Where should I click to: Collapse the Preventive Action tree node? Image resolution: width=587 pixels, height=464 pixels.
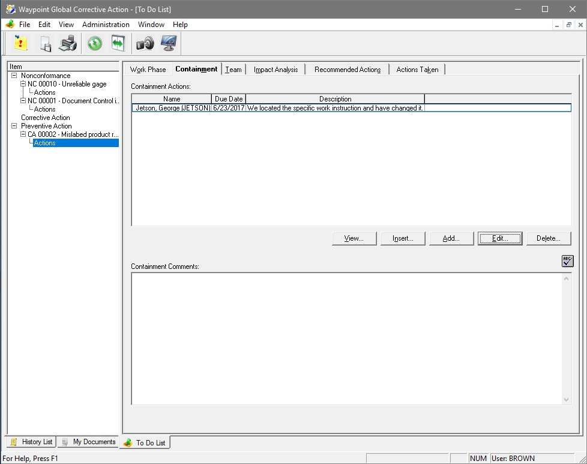tap(14, 126)
